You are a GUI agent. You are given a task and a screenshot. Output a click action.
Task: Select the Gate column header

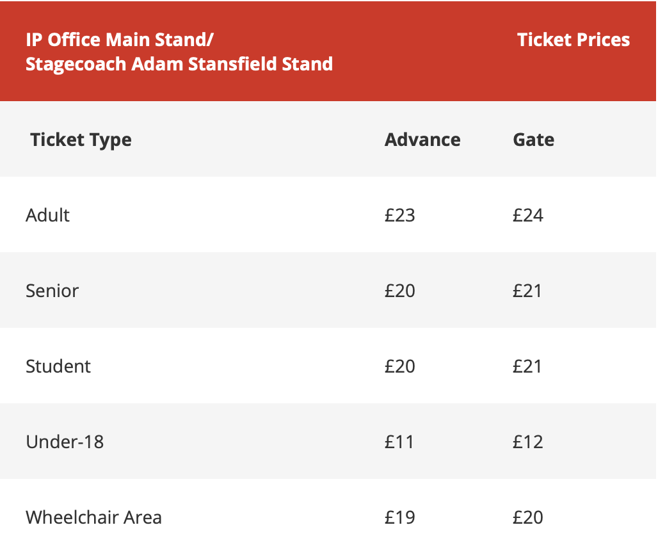pos(533,140)
